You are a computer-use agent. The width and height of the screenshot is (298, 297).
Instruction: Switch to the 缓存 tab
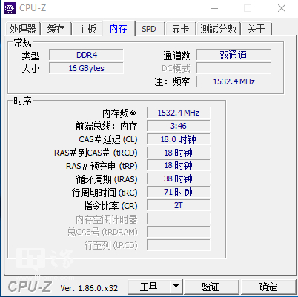56,29
